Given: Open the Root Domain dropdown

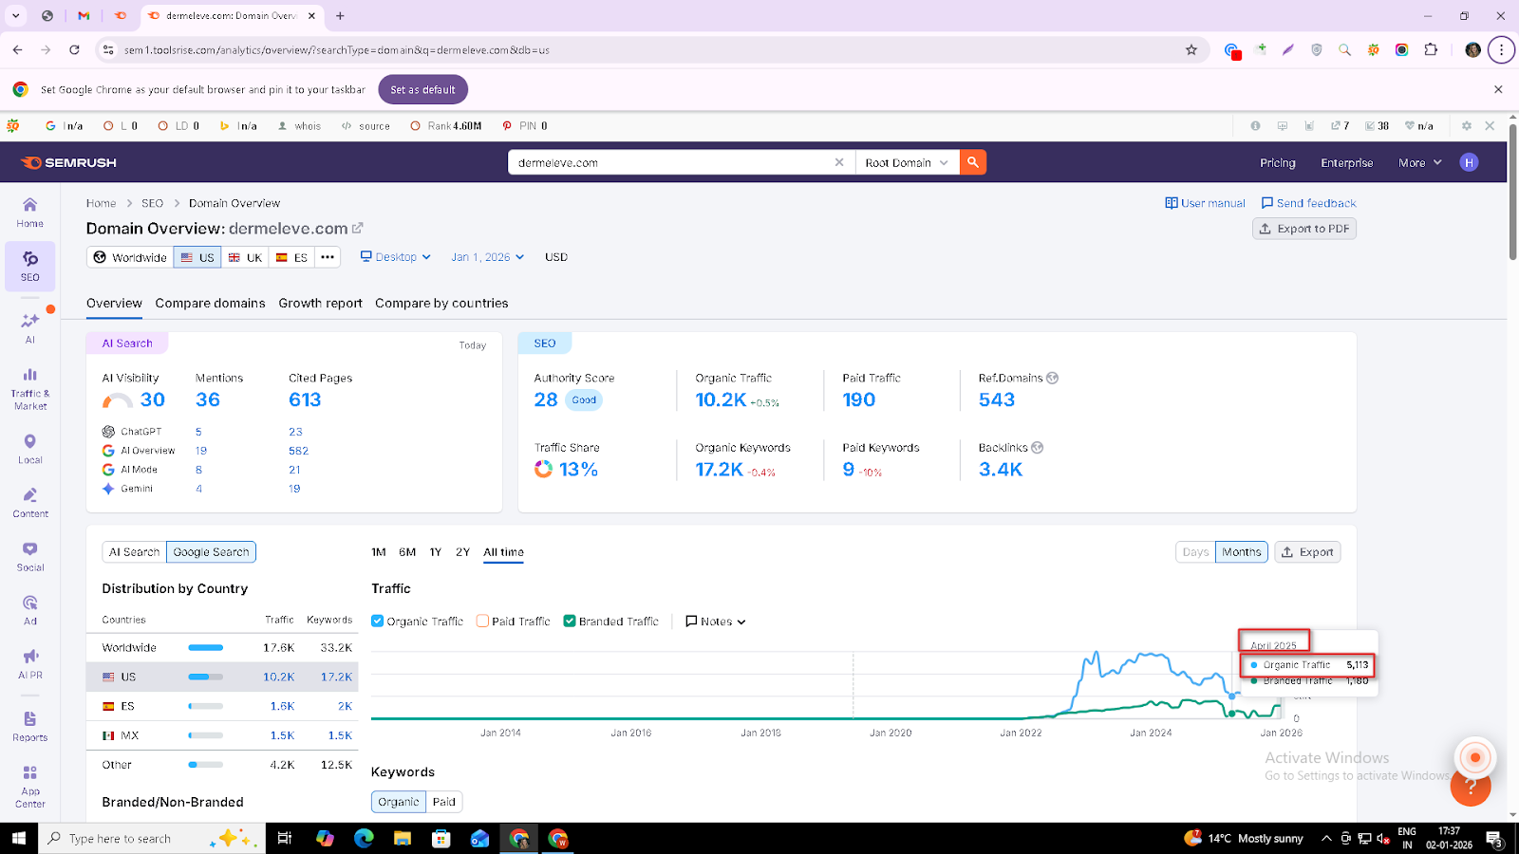Looking at the screenshot, I should (907, 162).
